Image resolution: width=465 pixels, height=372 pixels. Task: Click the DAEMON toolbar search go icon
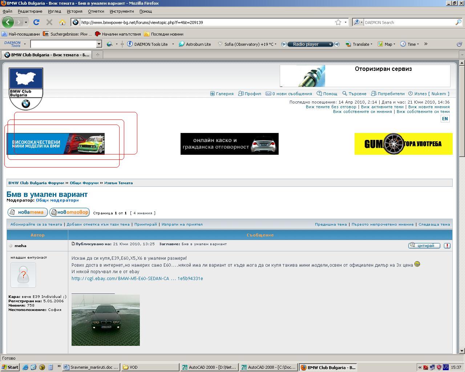point(109,44)
